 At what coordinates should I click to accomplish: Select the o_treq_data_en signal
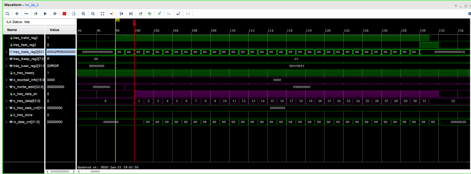[24, 94]
